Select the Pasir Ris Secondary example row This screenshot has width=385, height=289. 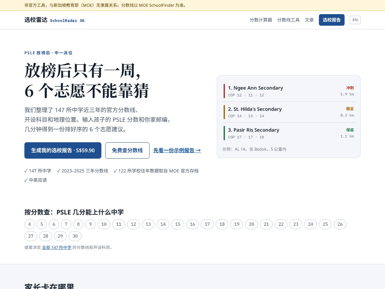pos(289,133)
